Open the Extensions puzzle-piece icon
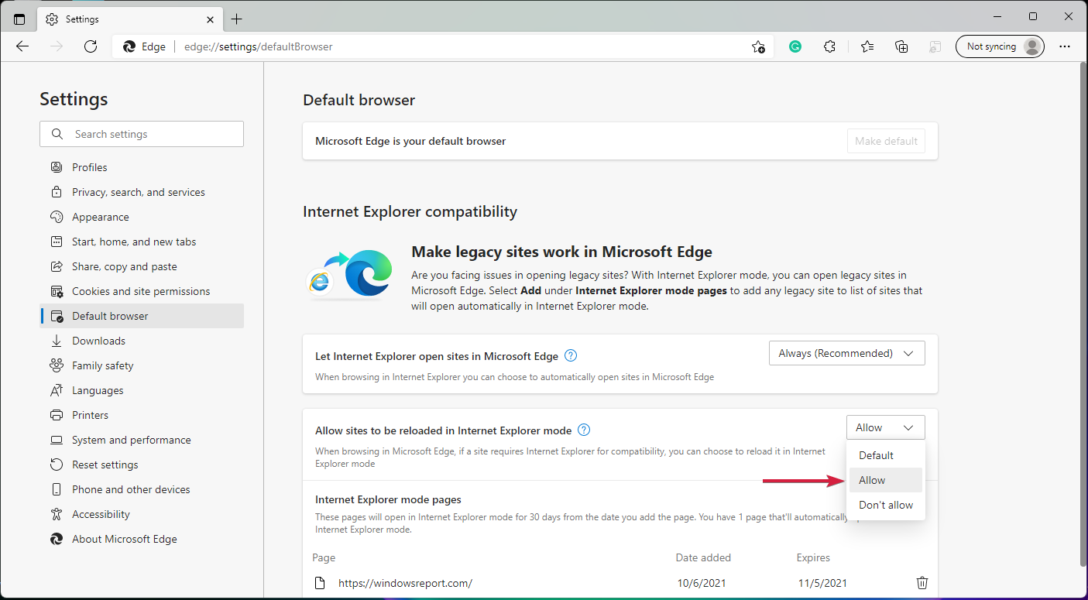This screenshot has height=600, width=1088. coord(829,46)
